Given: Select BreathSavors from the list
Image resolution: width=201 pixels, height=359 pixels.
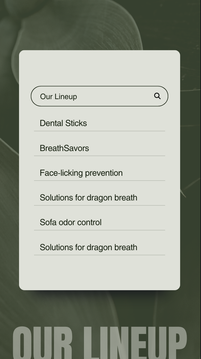Looking at the screenshot, I should tap(64, 148).
